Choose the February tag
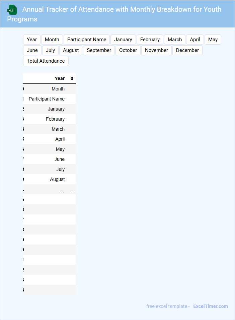The image size is (235, 320). (150, 40)
